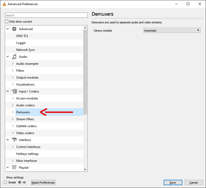Click the Audio music note icon
206x188 pixels.
(14, 57)
